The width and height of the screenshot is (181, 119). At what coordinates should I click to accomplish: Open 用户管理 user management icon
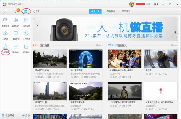pos(26,35)
